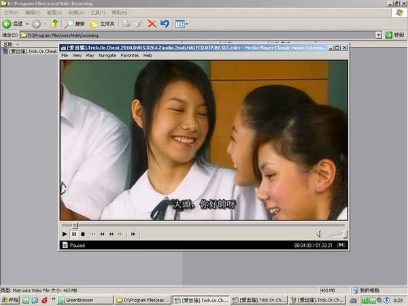Image resolution: width=408 pixels, height=306 pixels.
Task: Click the Decrease Speed rewind button
Action: 102,234
